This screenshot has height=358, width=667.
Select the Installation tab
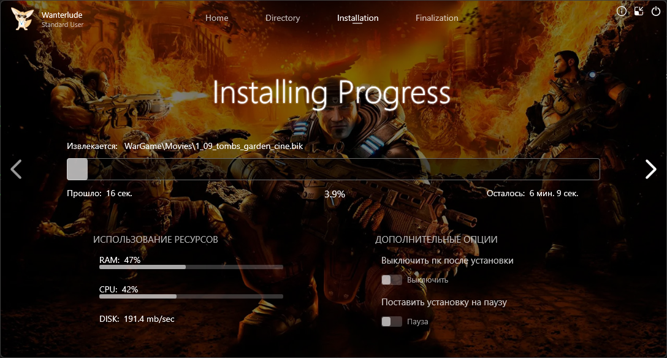(x=358, y=18)
